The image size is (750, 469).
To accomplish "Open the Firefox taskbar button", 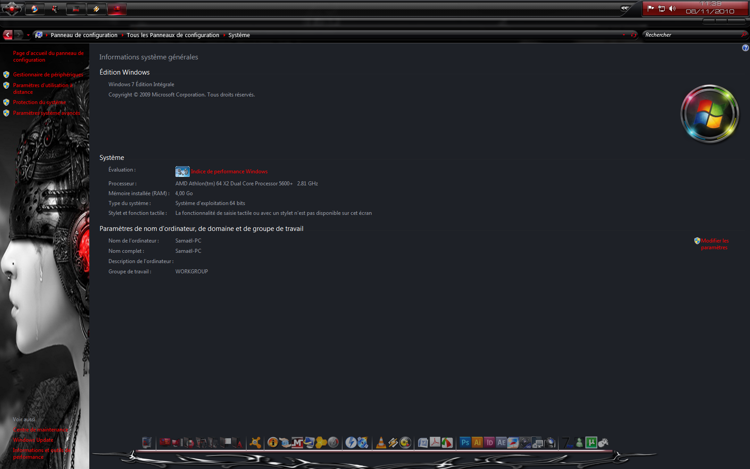I will tap(35, 9).
